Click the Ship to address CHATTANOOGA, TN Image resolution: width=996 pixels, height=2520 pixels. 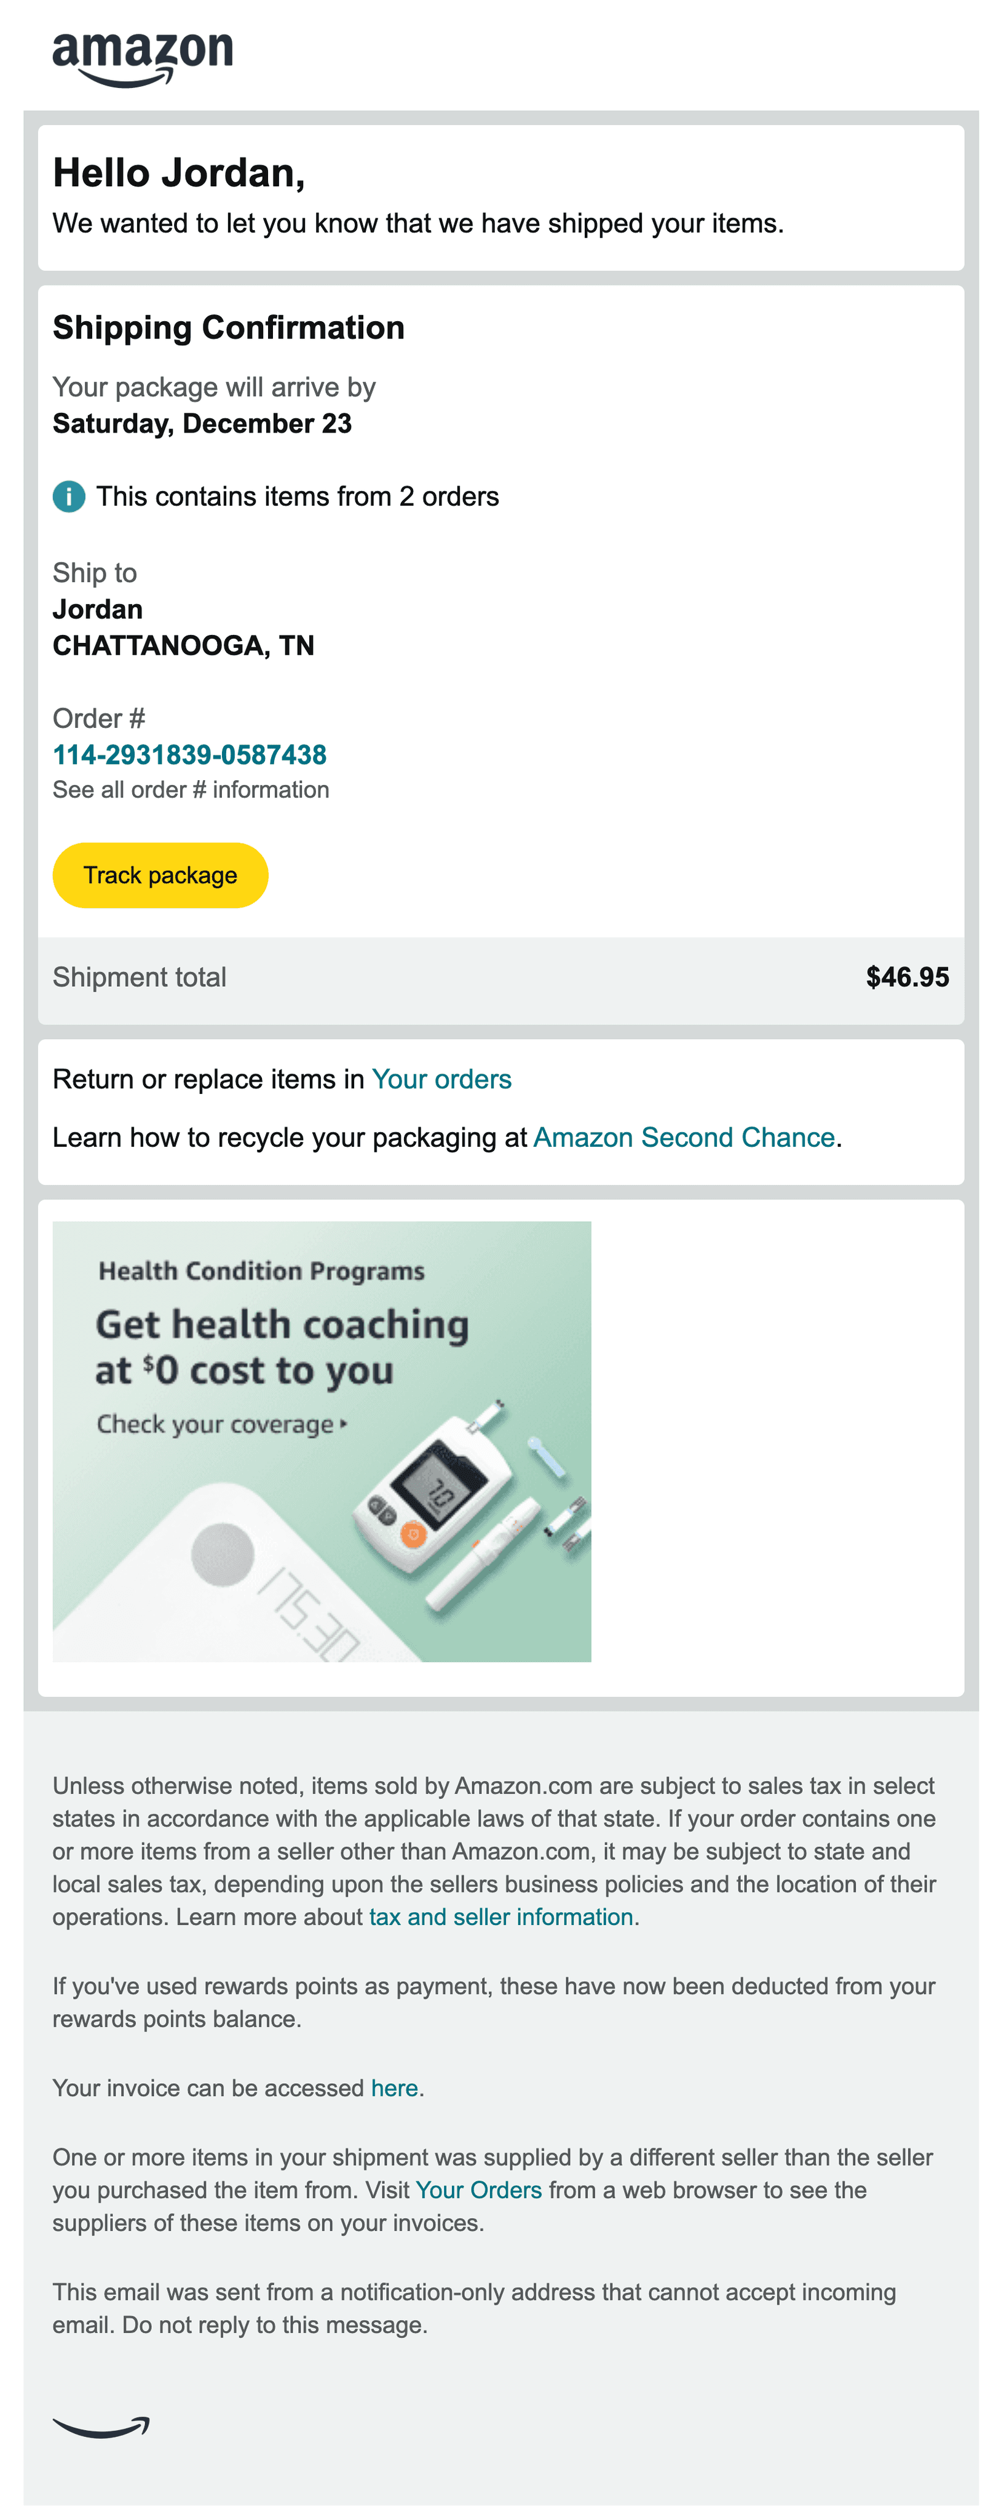pos(184,645)
